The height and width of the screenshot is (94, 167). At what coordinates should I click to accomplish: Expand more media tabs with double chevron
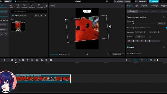click(x=46, y=6)
